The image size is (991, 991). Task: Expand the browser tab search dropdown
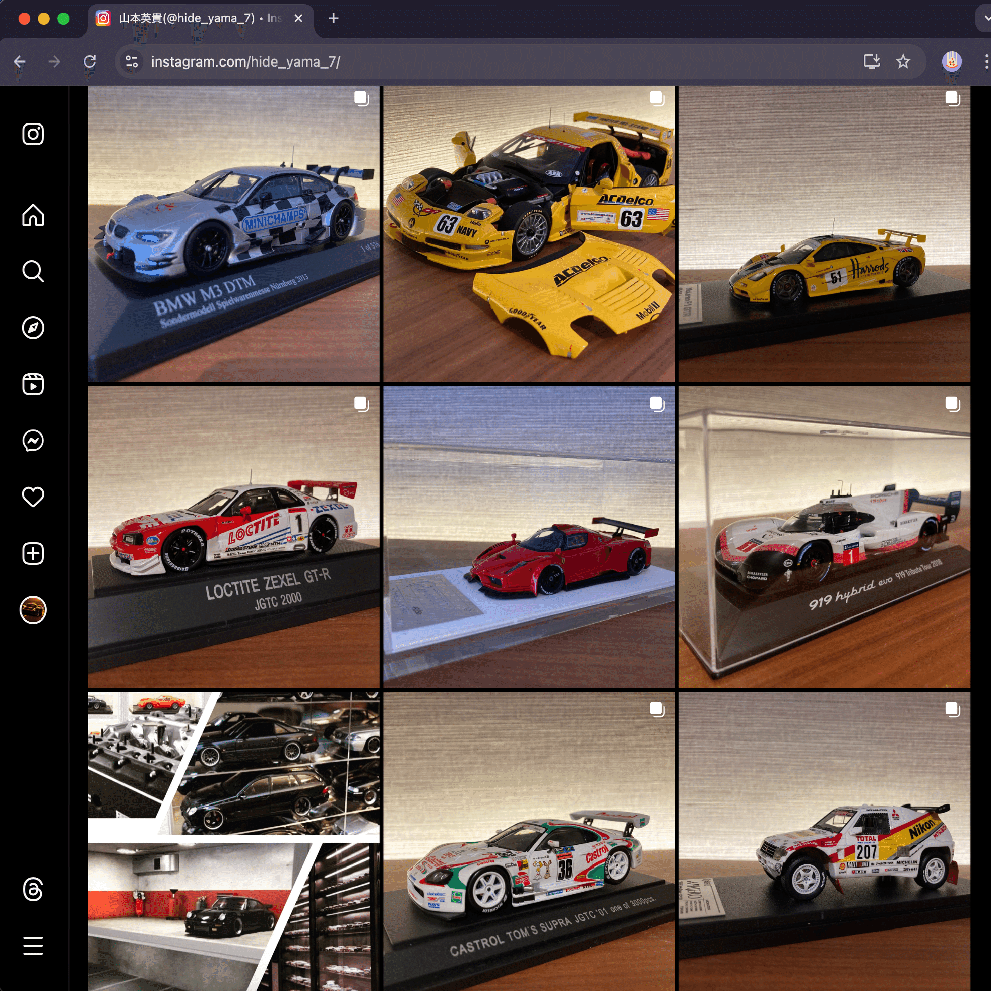pos(985,19)
